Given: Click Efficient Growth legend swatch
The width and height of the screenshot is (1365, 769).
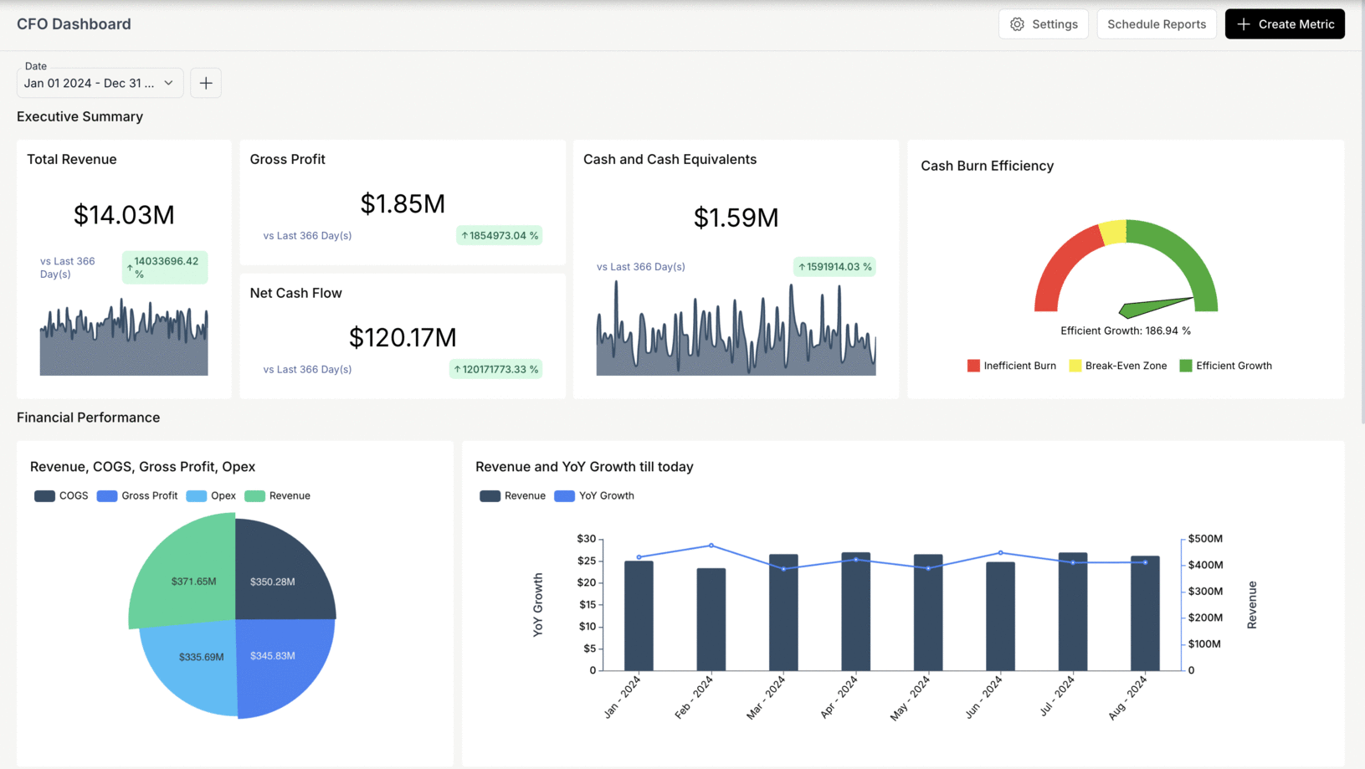Looking at the screenshot, I should [1186, 366].
